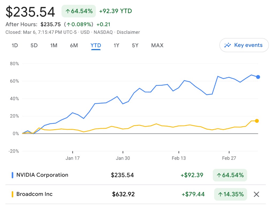The image size is (274, 207).
Task: Click the green 64.54% badge beside main price
Action: (79, 11)
